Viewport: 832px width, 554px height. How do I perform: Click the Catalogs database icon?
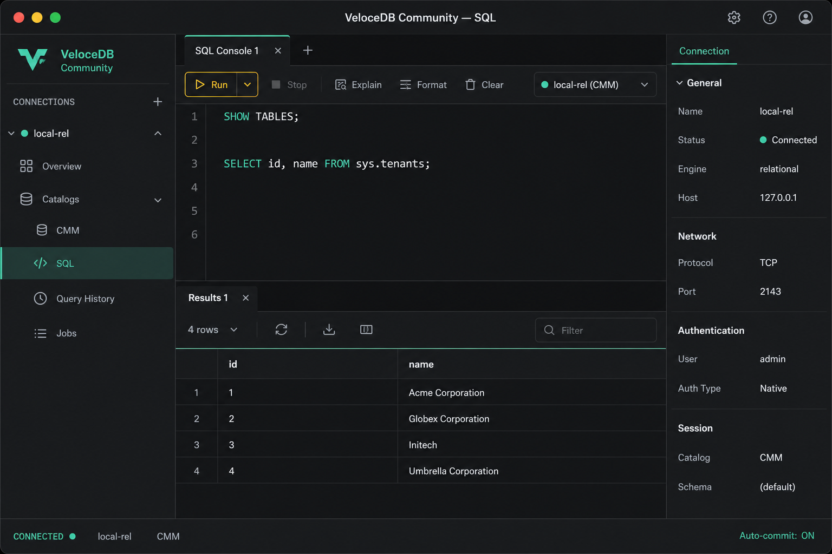tap(26, 199)
